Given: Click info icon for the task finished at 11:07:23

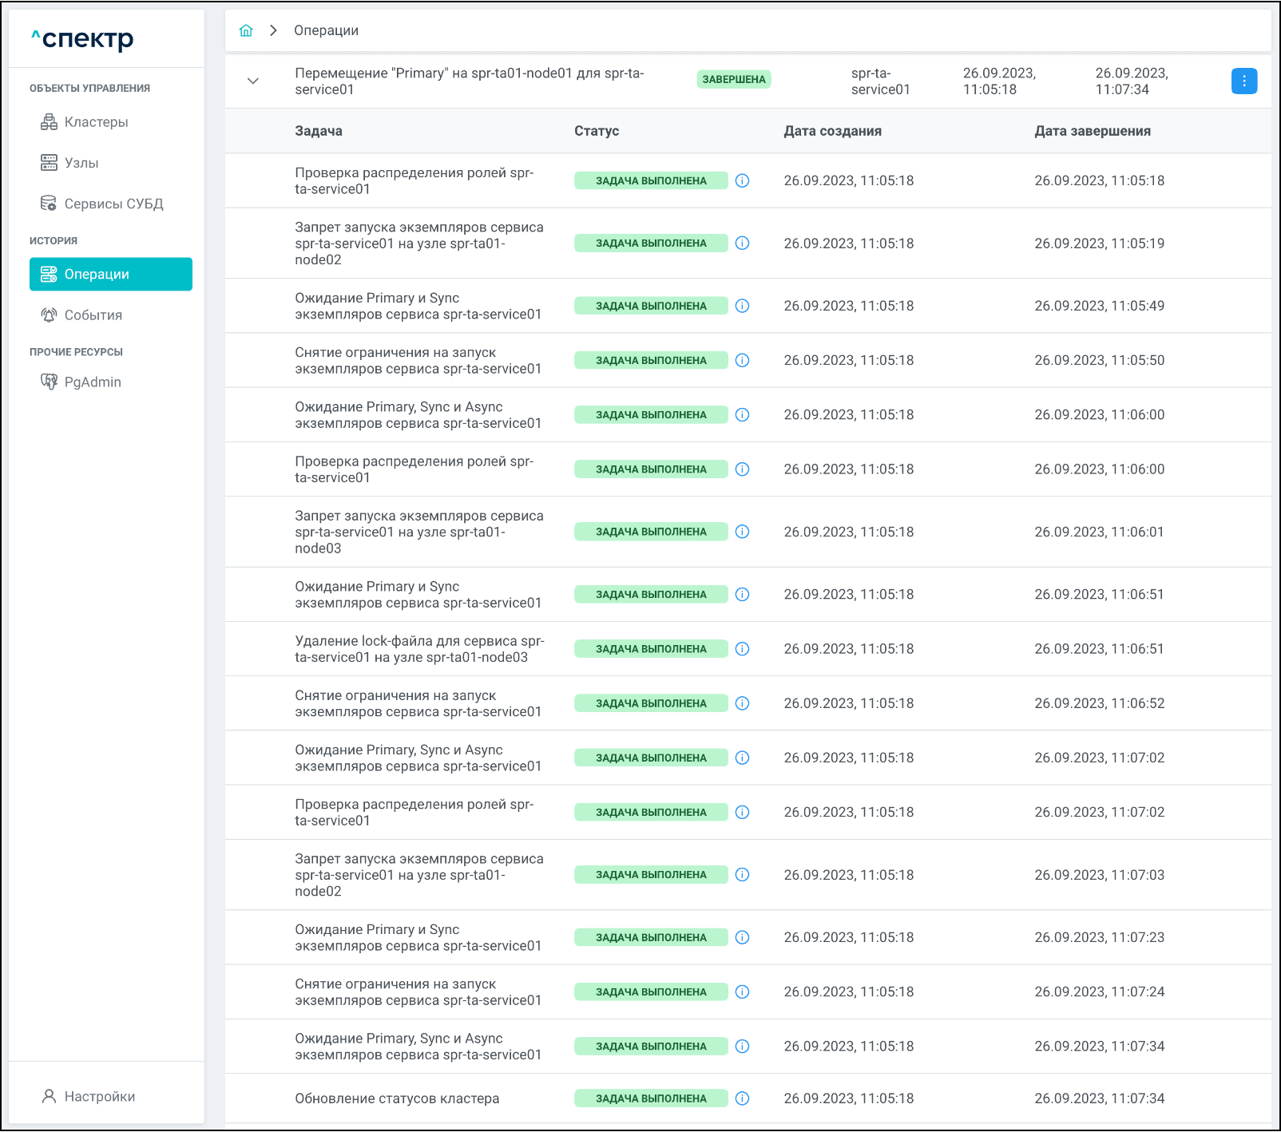Looking at the screenshot, I should click(x=742, y=937).
